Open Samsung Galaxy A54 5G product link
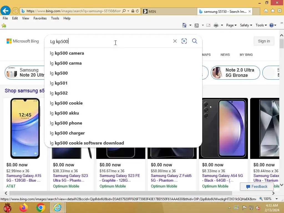The image size is (284, 213). 222,178
